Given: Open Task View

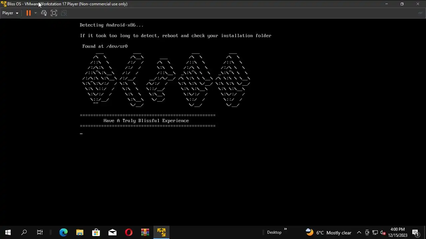Looking at the screenshot, I should tap(40, 232).
